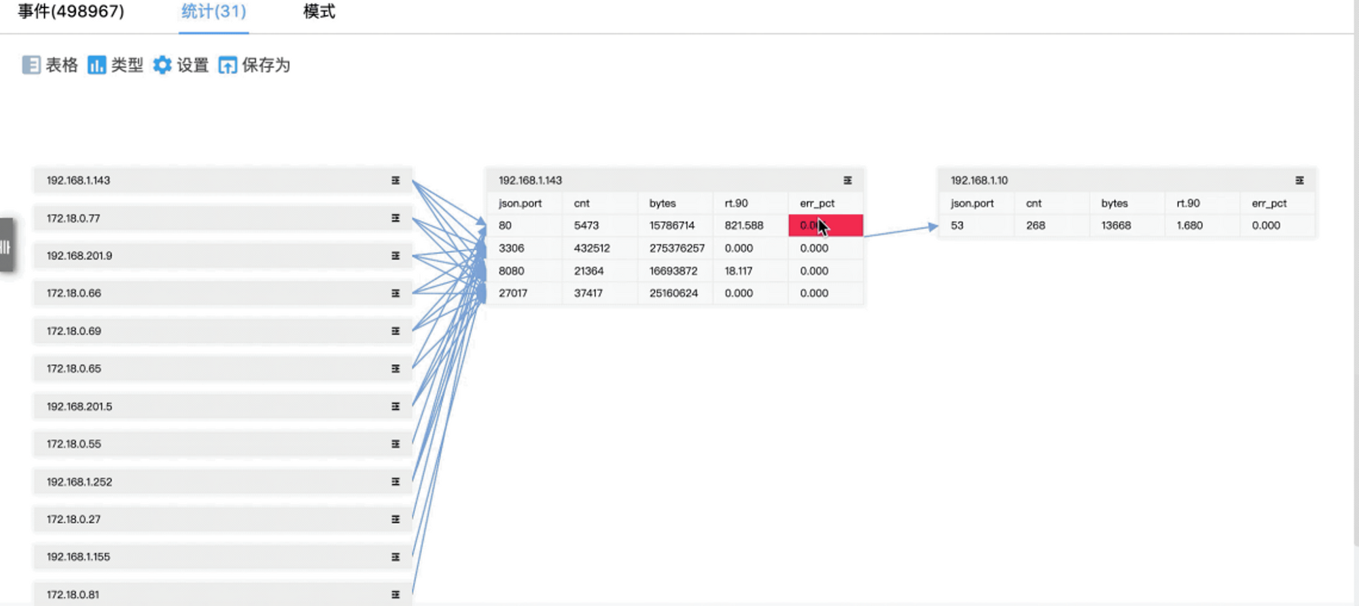Screen dimensions: 1359x606
Task: Click port 53 cell in 192.168.1.10 table
Action: [x=976, y=226]
